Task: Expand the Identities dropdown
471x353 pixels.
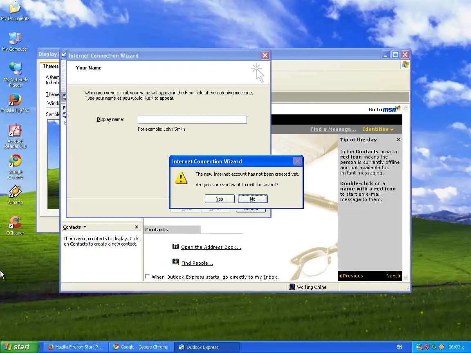Action: click(x=378, y=129)
